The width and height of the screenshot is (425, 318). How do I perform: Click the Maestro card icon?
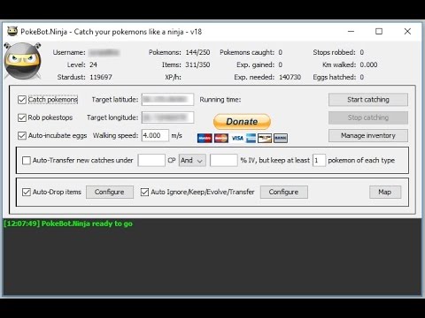pos(205,138)
